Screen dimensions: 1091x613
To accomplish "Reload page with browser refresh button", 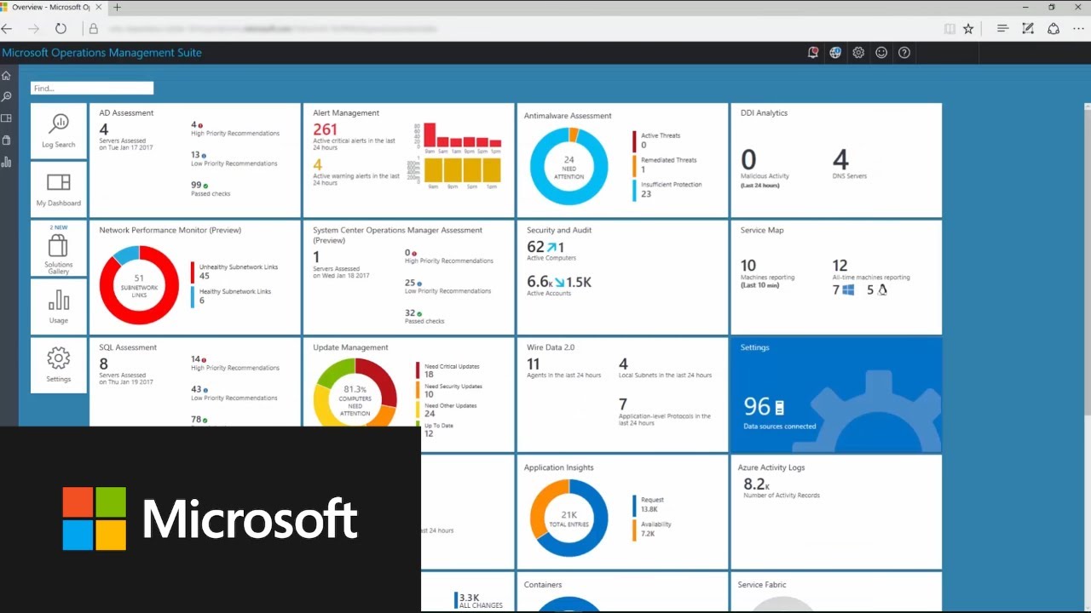I will [x=61, y=28].
